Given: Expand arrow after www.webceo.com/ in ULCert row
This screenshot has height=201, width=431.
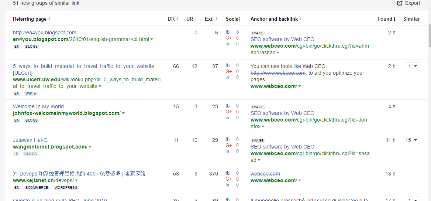Looking at the screenshot, I should click(300, 86).
